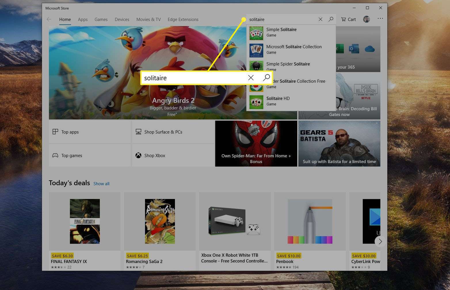
Task: Maximize the Microsoft Store window
Action: pos(367,8)
